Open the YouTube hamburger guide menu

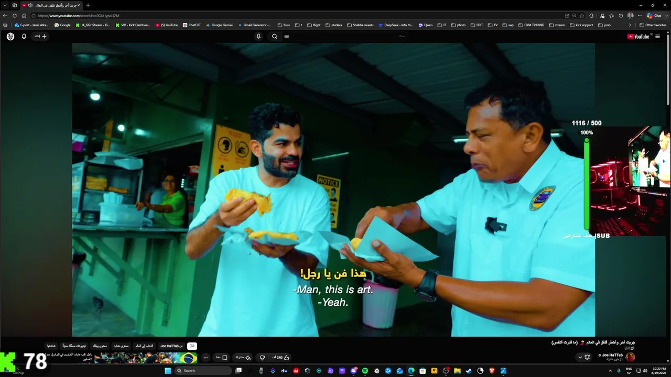(x=657, y=36)
